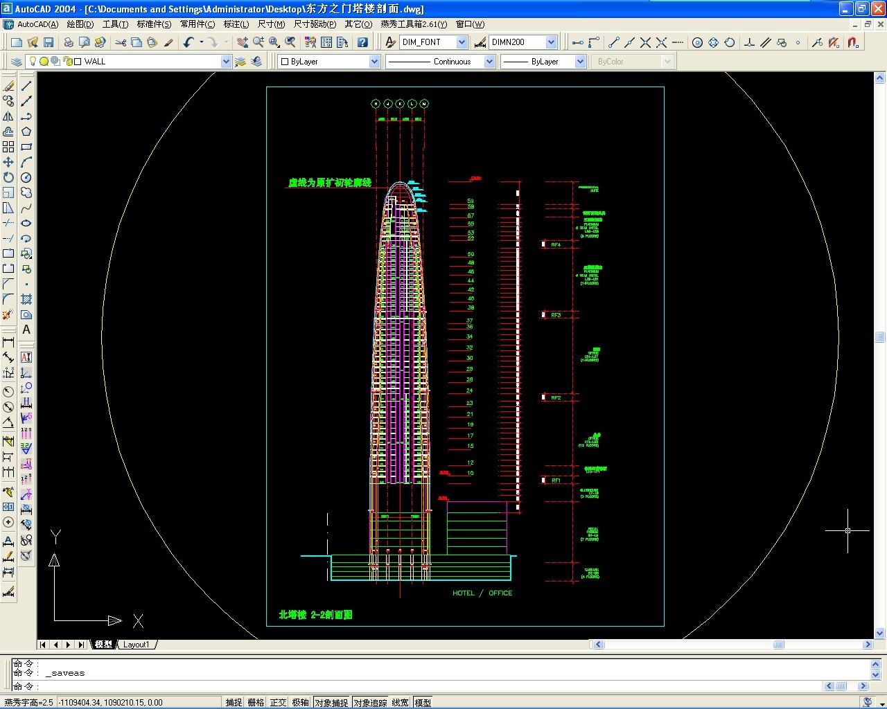
Task: Click last-tab navigation arrow button
Action: click(x=80, y=645)
